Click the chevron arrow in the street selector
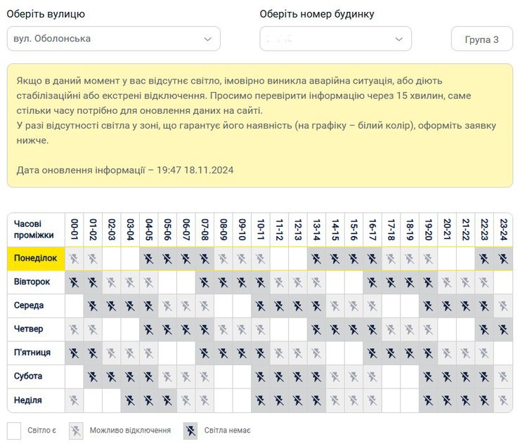Image resolution: width=520 pixels, height=446 pixels. coord(207,39)
